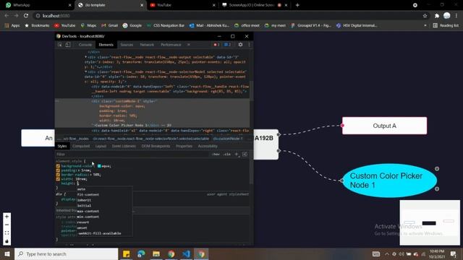Image resolution: width=463 pixels, height=260 pixels.
Task: Click the React Flow fit view button
Action: [7, 233]
